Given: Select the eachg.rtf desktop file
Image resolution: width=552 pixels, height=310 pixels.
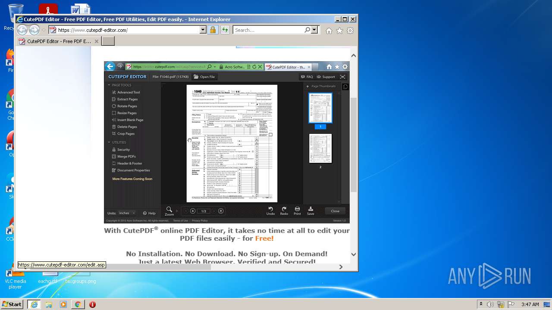Looking at the screenshot, I should point(48,278).
